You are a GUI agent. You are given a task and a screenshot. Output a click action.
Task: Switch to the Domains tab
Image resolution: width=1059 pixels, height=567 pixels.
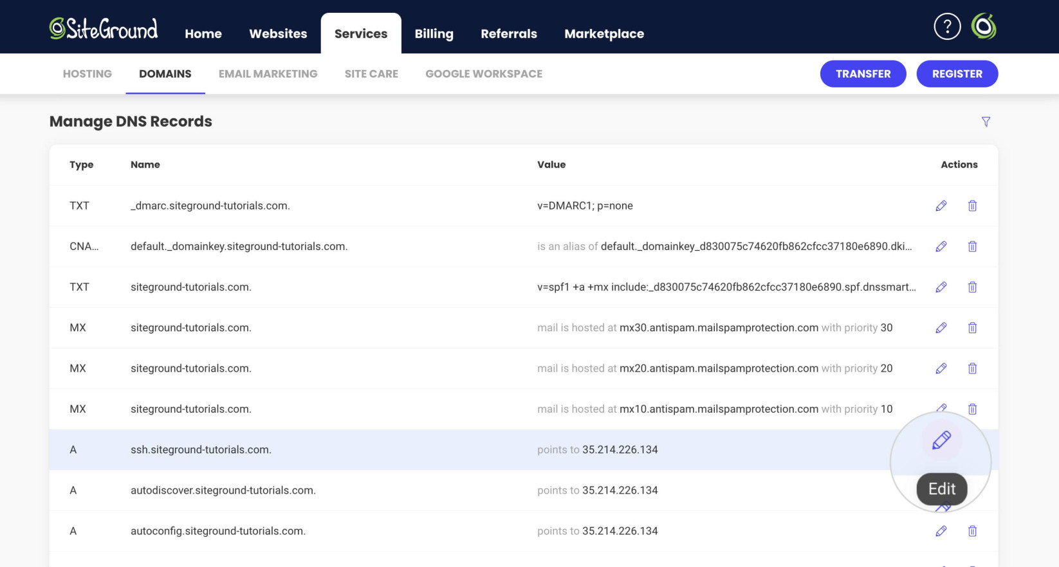pyautogui.click(x=165, y=74)
